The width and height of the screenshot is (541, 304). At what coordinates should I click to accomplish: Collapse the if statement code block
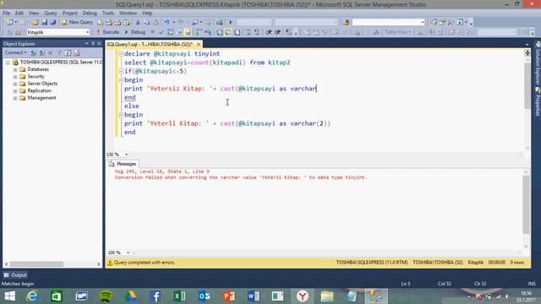click(x=121, y=71)
